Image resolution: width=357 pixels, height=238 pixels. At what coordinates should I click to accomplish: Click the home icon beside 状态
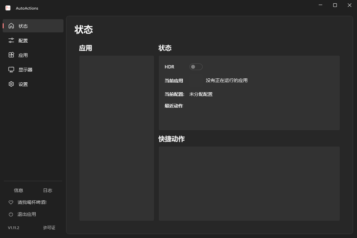(11, 26)
